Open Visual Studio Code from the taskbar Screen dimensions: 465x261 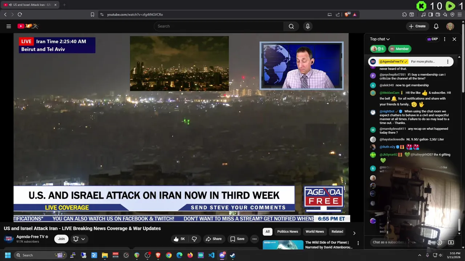[x=211, y=255]
